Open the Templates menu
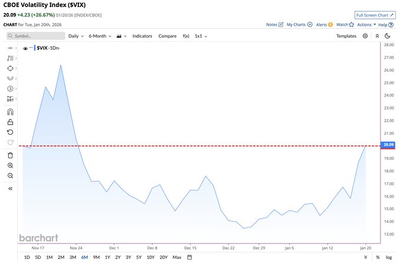The width and height of the screenshot is (400, 263). [346, 36]
